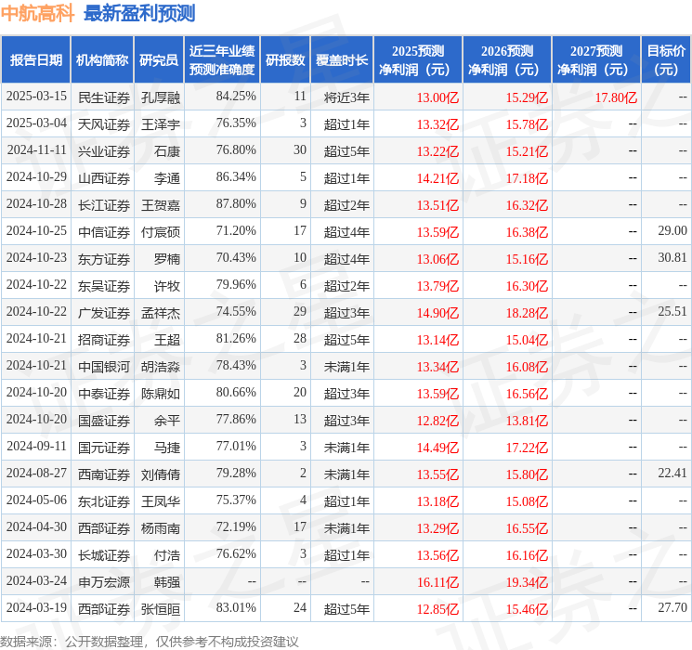Screen dimensions: 692x650
Task: Click the 数据来源 footer note
Action: coord(150,642)
